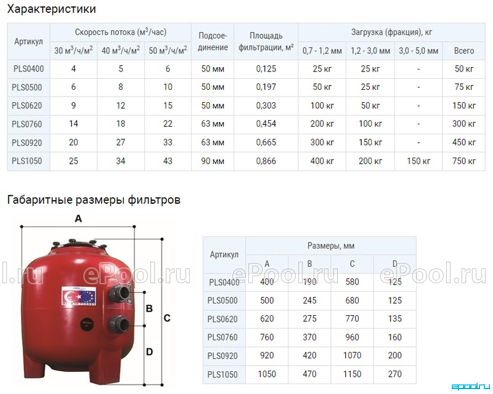Screen dimensions: 493x394
Task: Click the 'Площадь фильтрации, м²' header
Action: pyautogui.click(x=266, y=41)
